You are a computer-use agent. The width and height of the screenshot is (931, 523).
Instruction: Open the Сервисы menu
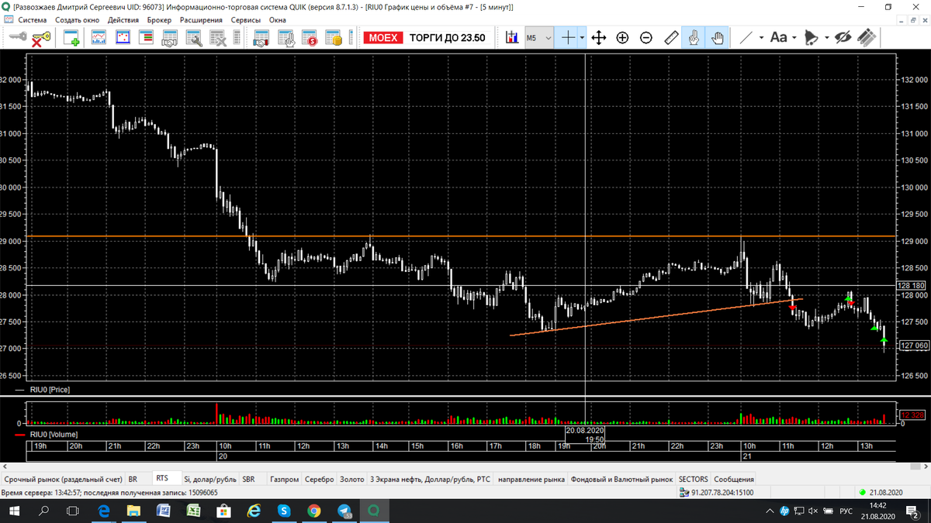(246, 20)
